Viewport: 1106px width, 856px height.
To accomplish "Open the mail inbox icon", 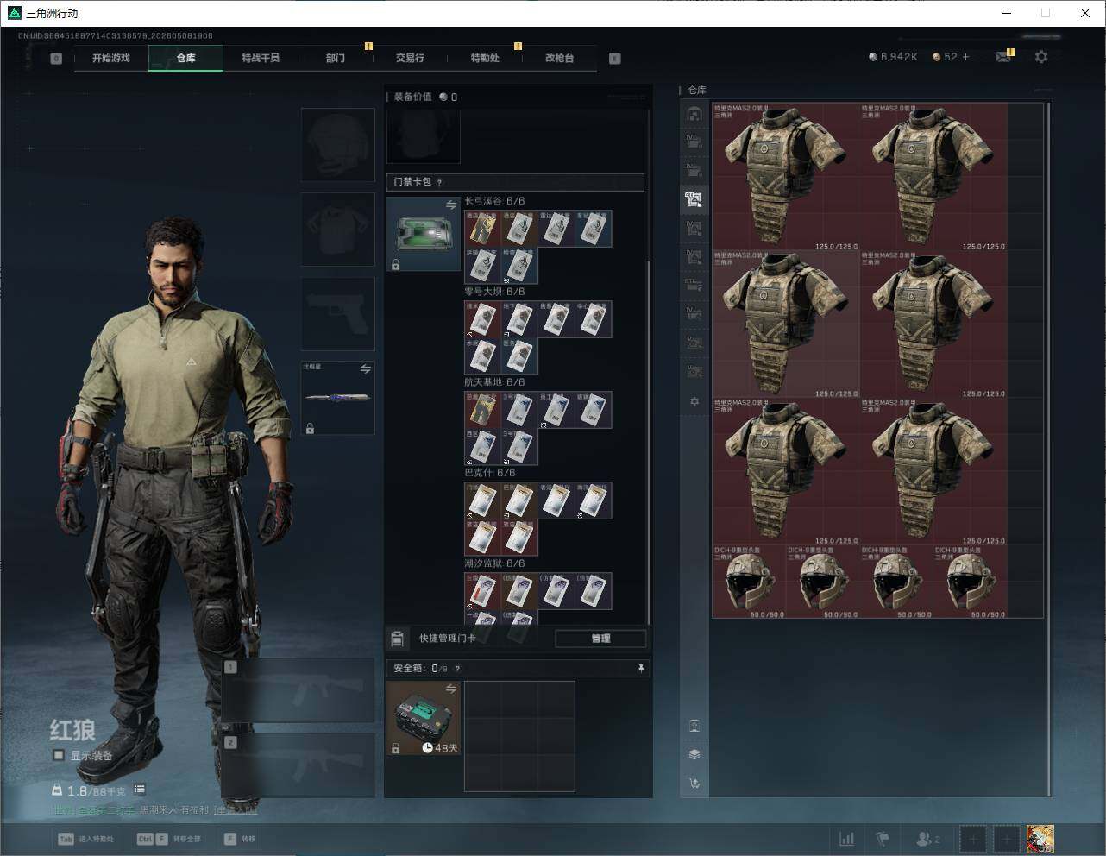I will pos(1003,57).
